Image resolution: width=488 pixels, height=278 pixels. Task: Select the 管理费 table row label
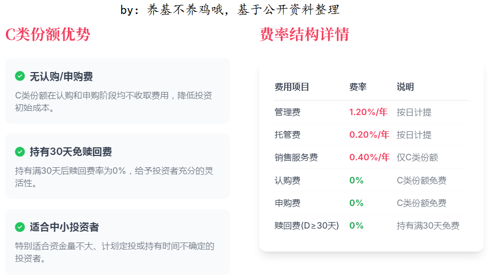click(x=287, y=112)
